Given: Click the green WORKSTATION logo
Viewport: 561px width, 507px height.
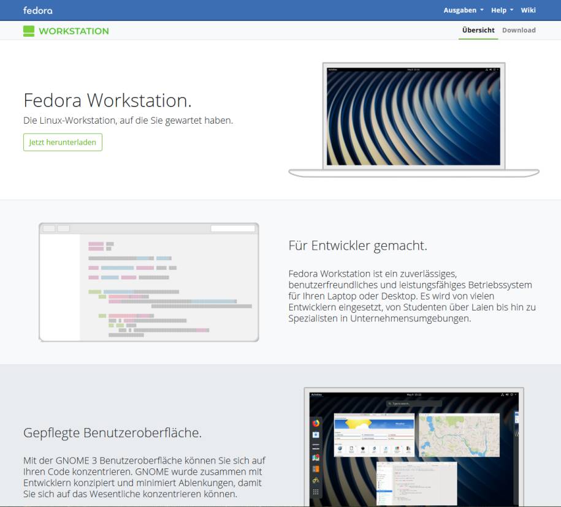Looking at the screenshot, I should [x=66, y=29].
